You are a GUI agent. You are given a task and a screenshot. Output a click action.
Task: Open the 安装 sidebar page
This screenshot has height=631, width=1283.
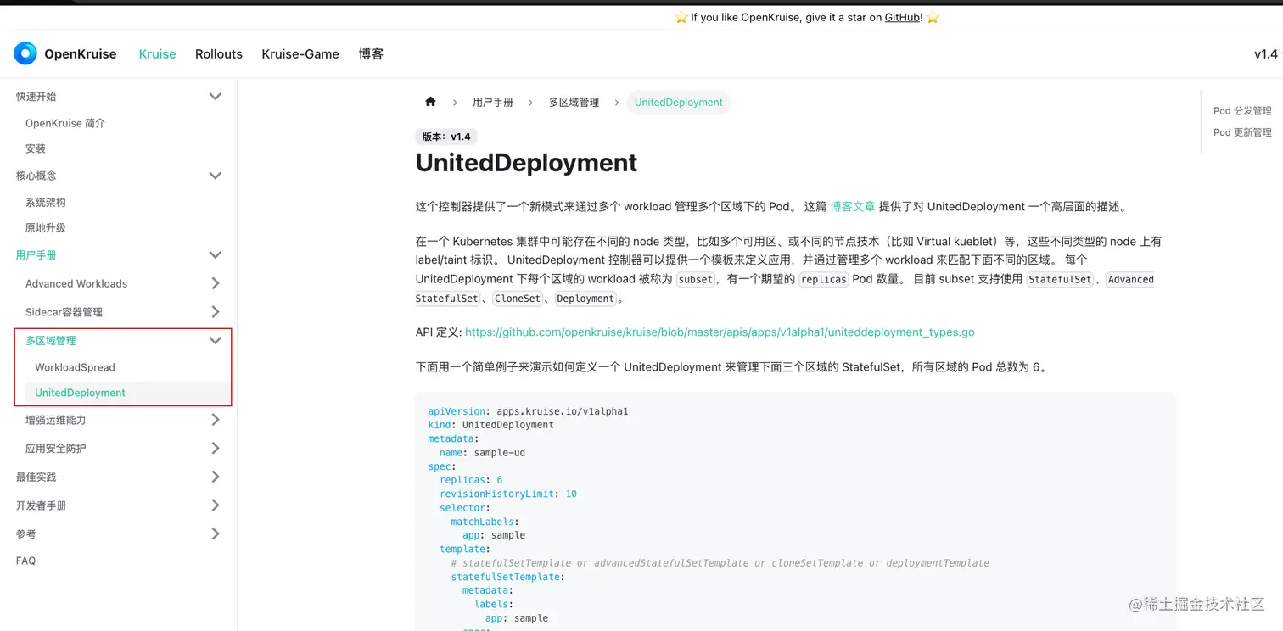click(x=36, y=148)
